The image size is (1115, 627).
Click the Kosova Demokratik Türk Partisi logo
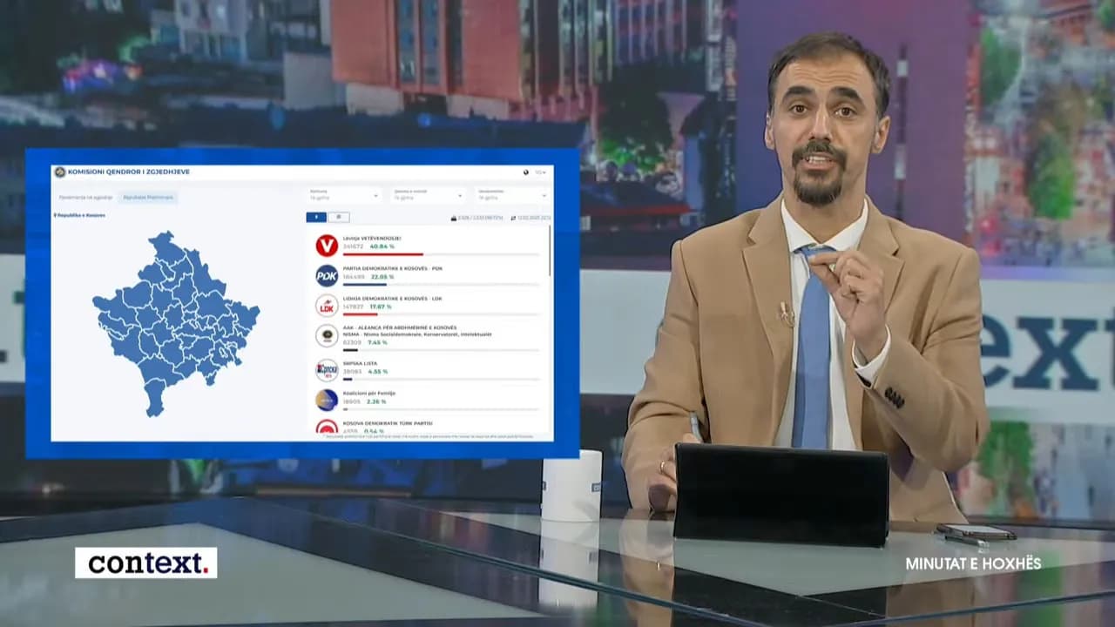[327, 427]
